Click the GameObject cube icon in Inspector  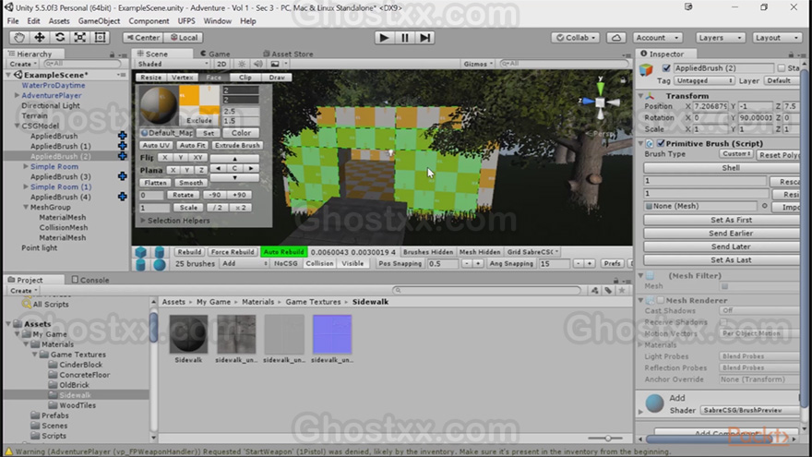tap(646, 69)
